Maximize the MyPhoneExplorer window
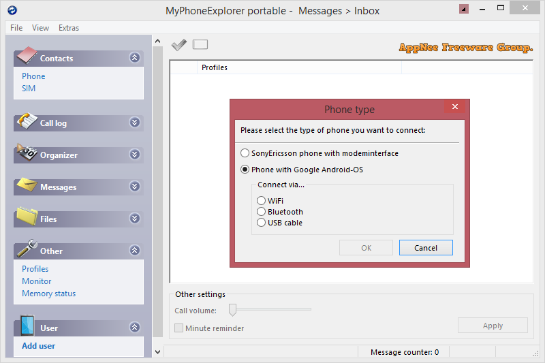 coord(501,8)
